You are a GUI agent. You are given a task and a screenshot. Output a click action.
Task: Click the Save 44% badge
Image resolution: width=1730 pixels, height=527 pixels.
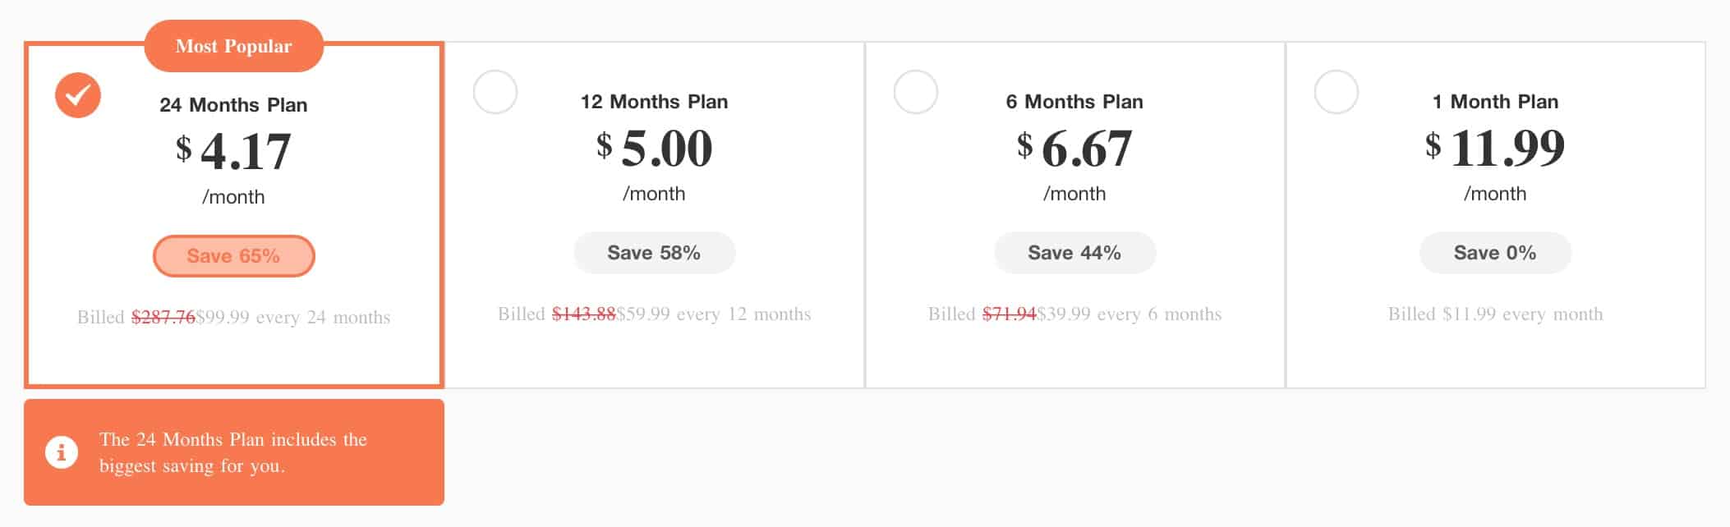(1074, 253)
